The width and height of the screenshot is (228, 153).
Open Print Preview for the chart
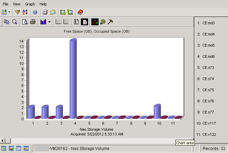pyautogui.click(x=25, y=22)
